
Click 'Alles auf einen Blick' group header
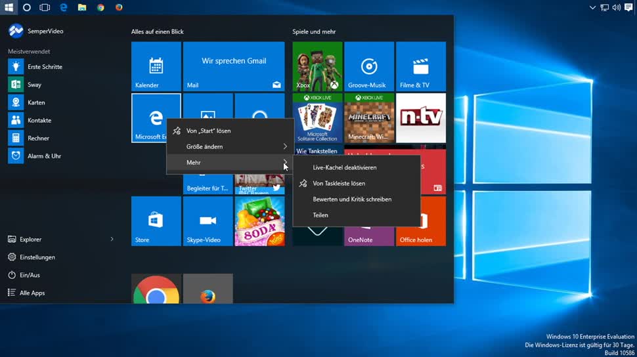tap(157, 31)
